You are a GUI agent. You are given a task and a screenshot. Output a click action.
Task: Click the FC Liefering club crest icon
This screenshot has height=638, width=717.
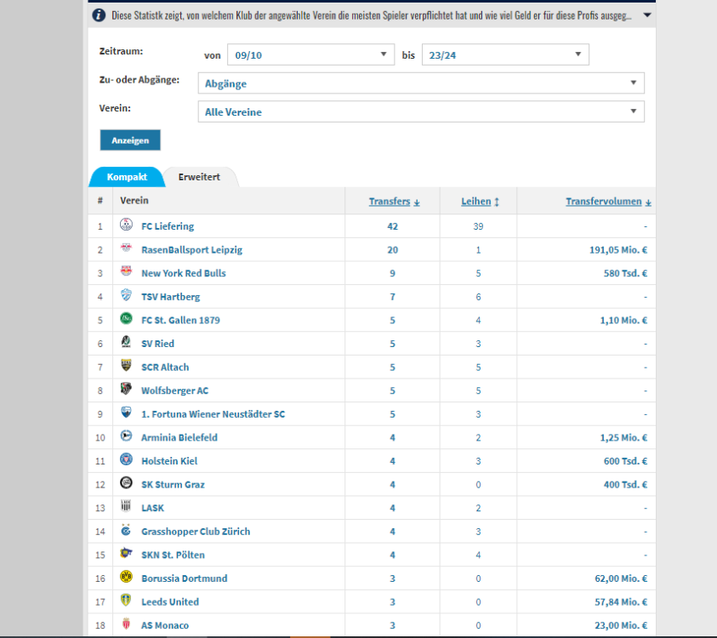coord(126,225)
